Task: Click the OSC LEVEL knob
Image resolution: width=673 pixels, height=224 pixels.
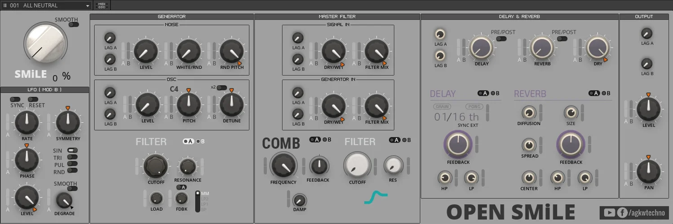Action: pos(147,105)
